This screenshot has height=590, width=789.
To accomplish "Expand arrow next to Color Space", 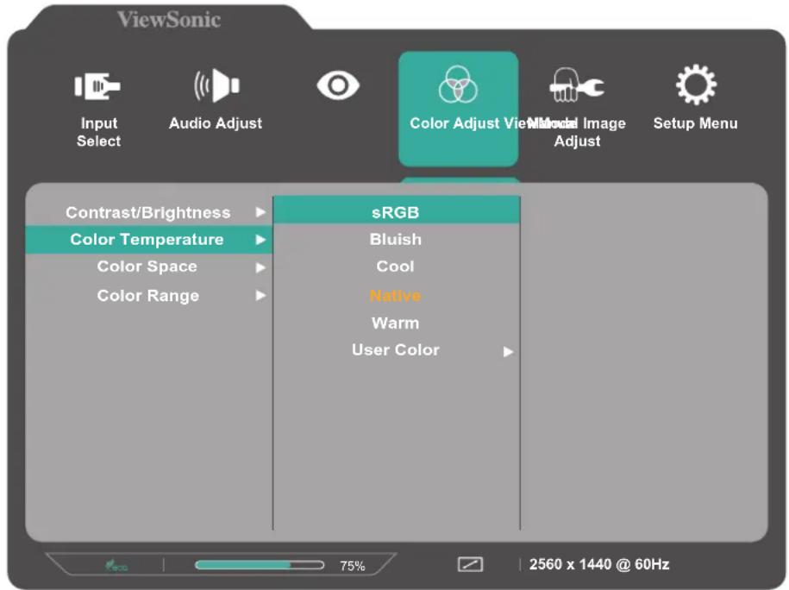I will coord(260,267).
